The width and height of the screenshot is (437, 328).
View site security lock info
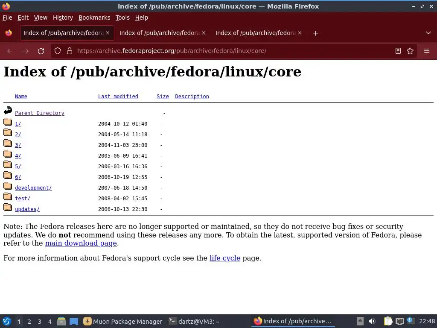click(70, 51)
